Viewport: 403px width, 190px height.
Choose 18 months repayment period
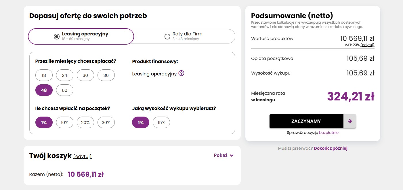[44, 75]
